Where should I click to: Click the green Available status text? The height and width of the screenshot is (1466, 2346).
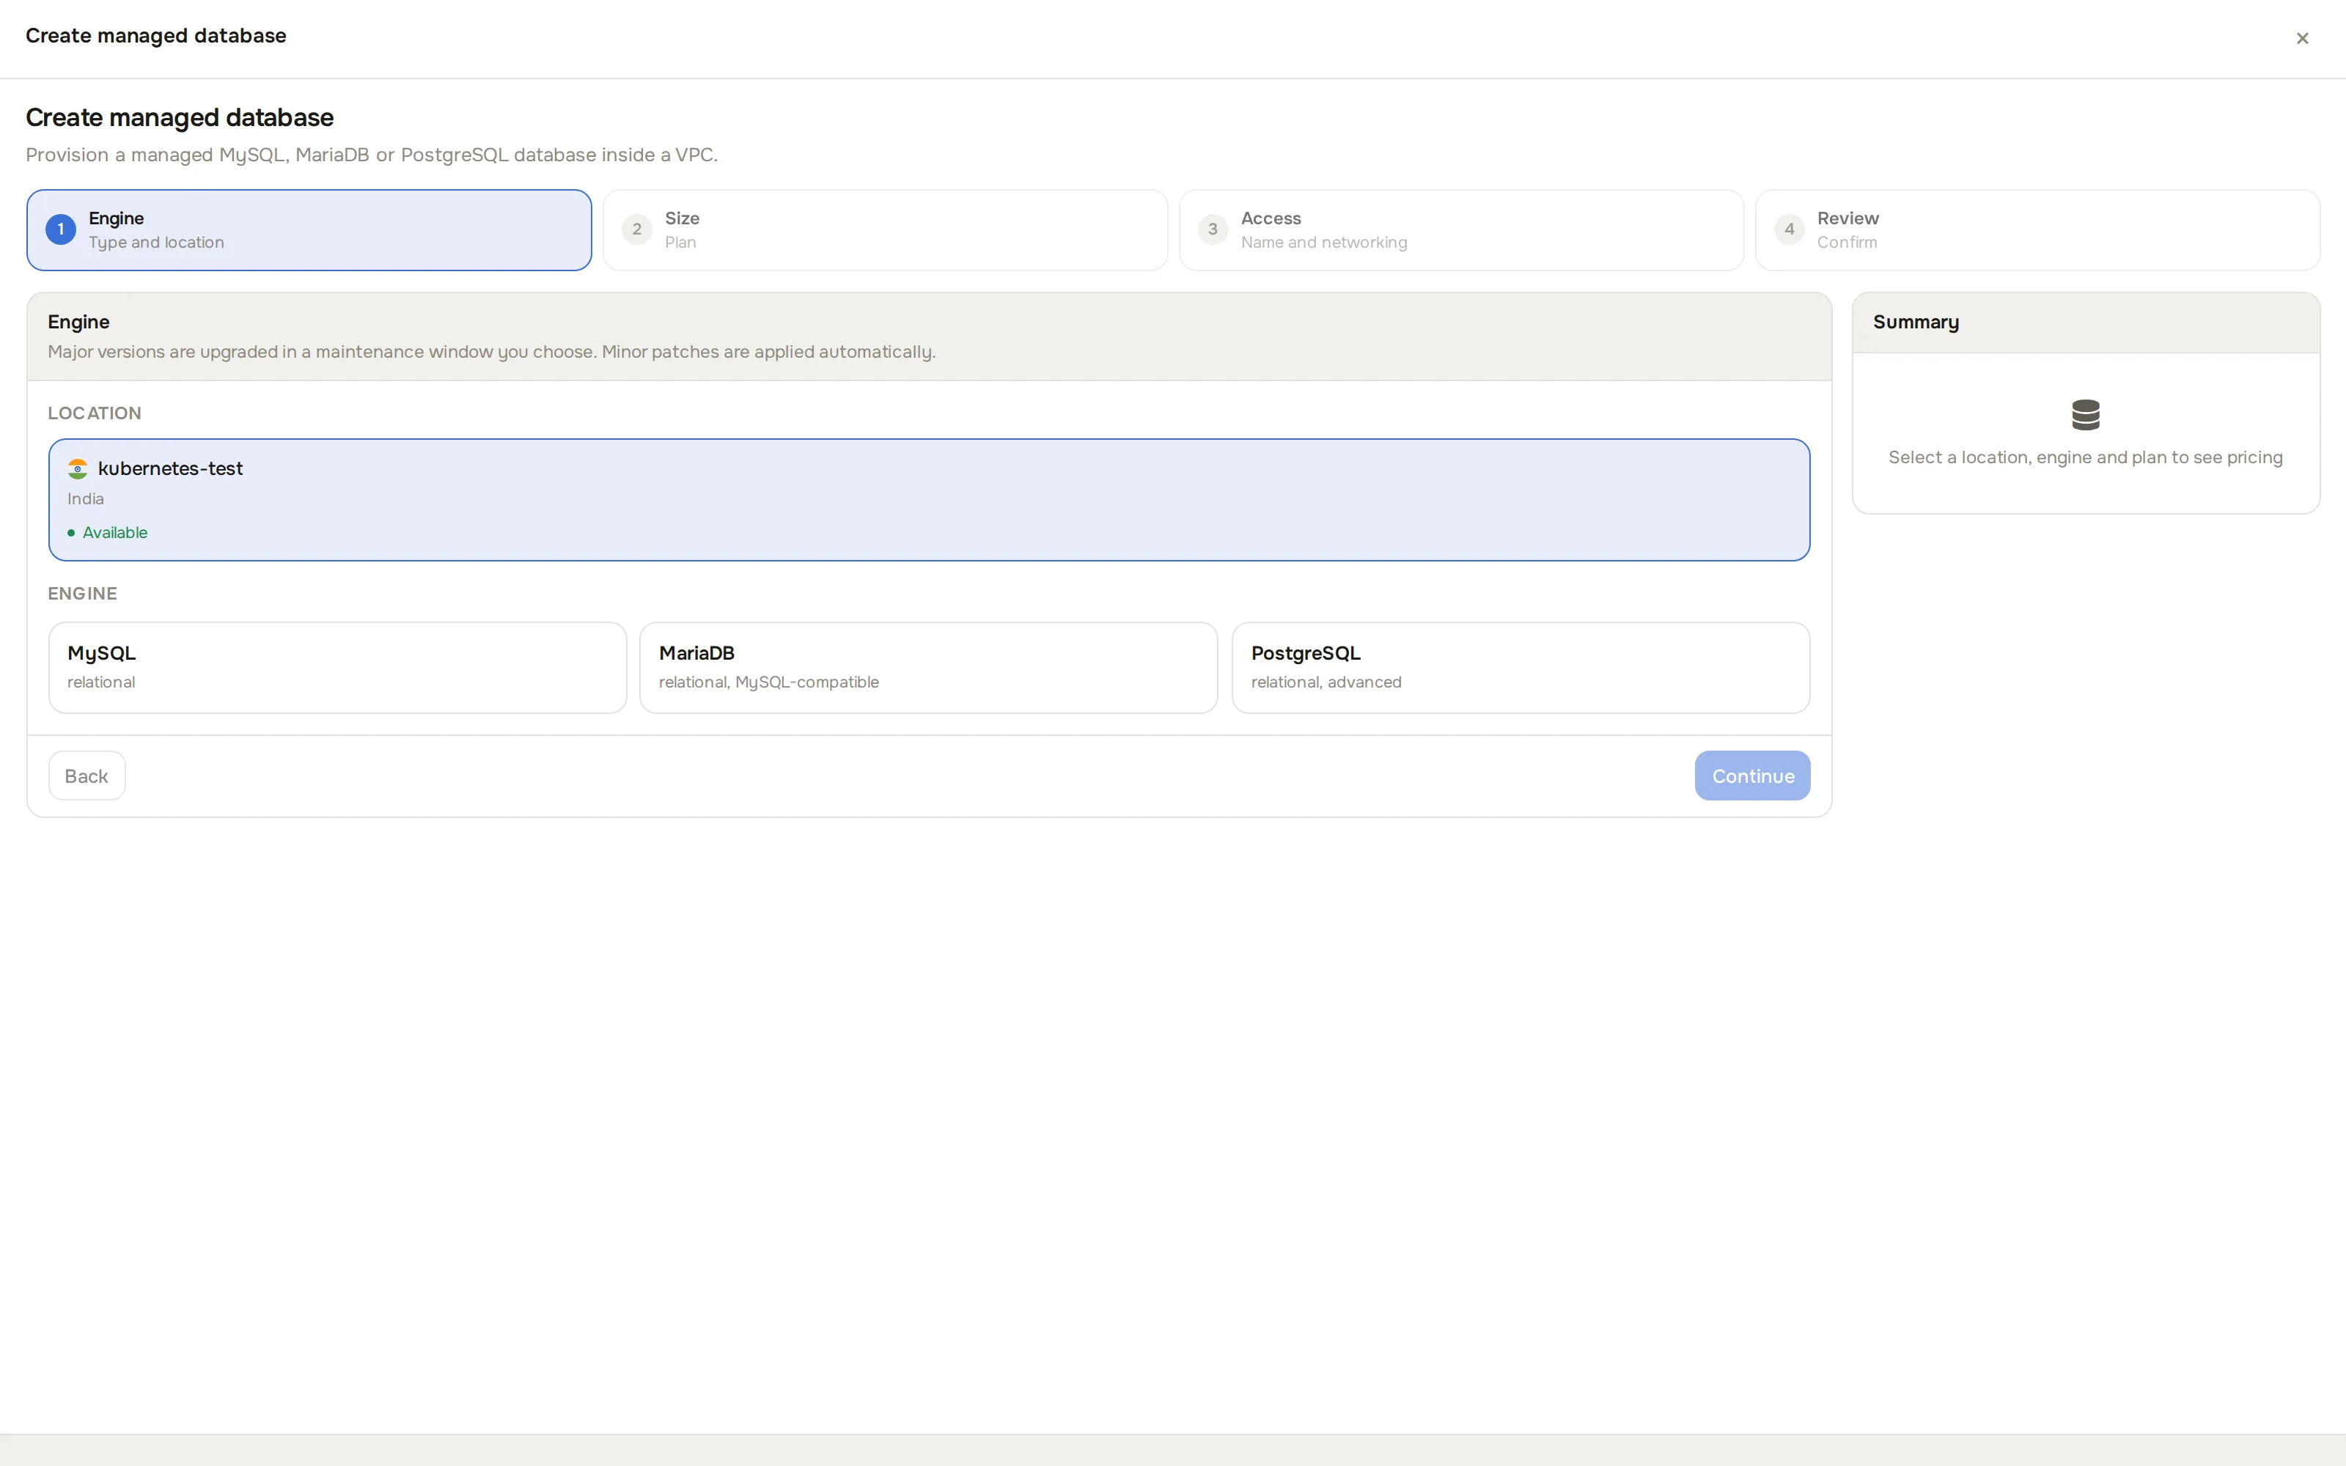[114, 532]
